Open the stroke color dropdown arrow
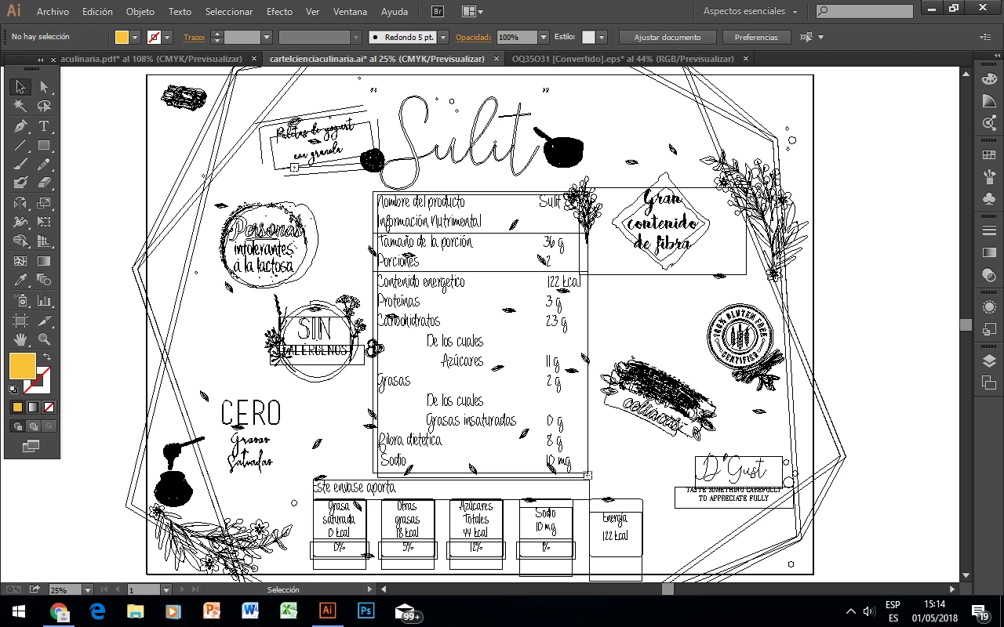 tap(169, 37)
